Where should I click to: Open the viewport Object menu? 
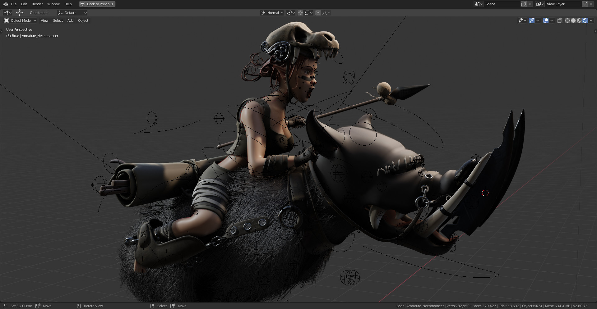(83, 20)
